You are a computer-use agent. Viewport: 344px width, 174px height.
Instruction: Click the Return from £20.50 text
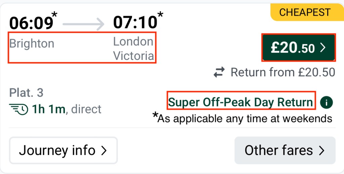[283, 72]
